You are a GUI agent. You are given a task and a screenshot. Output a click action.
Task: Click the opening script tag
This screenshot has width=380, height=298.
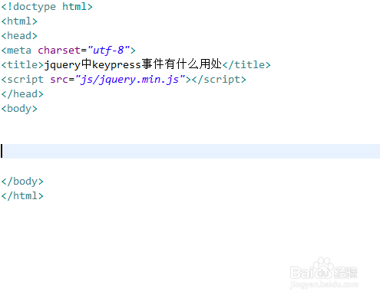22,80
